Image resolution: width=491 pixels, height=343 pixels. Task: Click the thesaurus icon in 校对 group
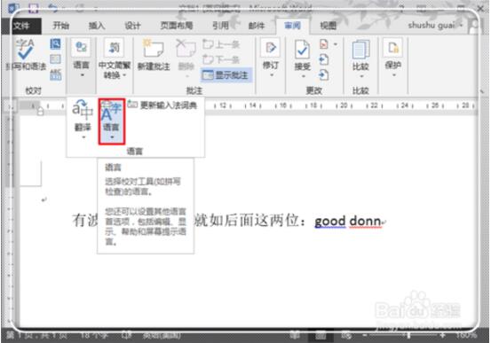pos(55,59)
